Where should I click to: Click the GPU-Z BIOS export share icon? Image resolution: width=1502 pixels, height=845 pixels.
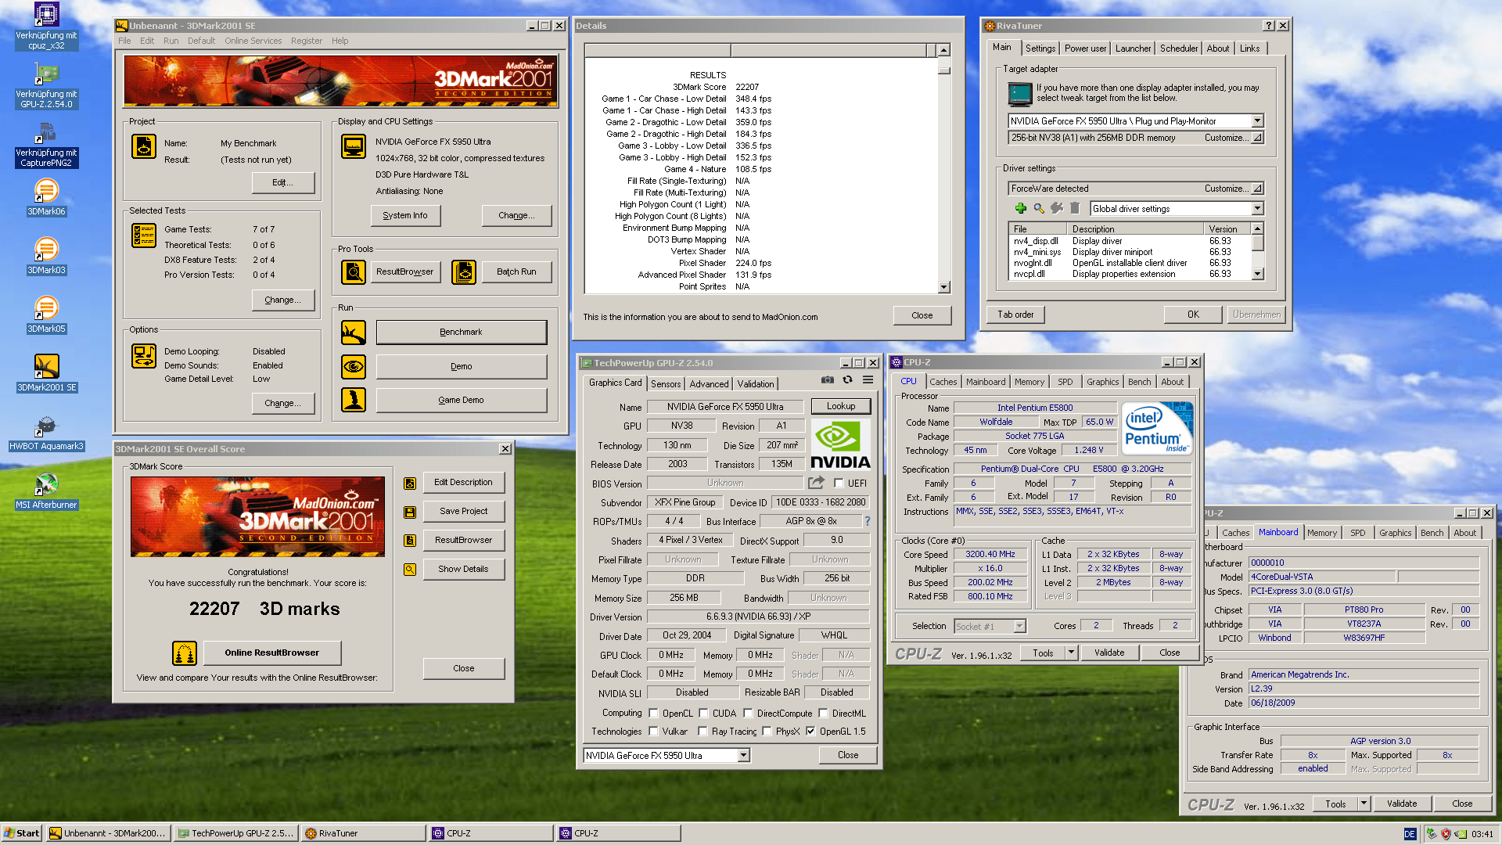tap(816, 483)
